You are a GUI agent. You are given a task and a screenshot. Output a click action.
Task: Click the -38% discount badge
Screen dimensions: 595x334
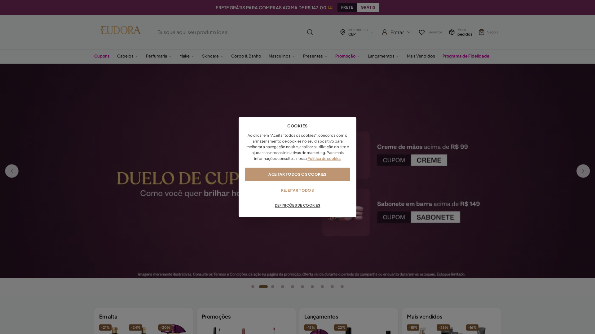443,328
